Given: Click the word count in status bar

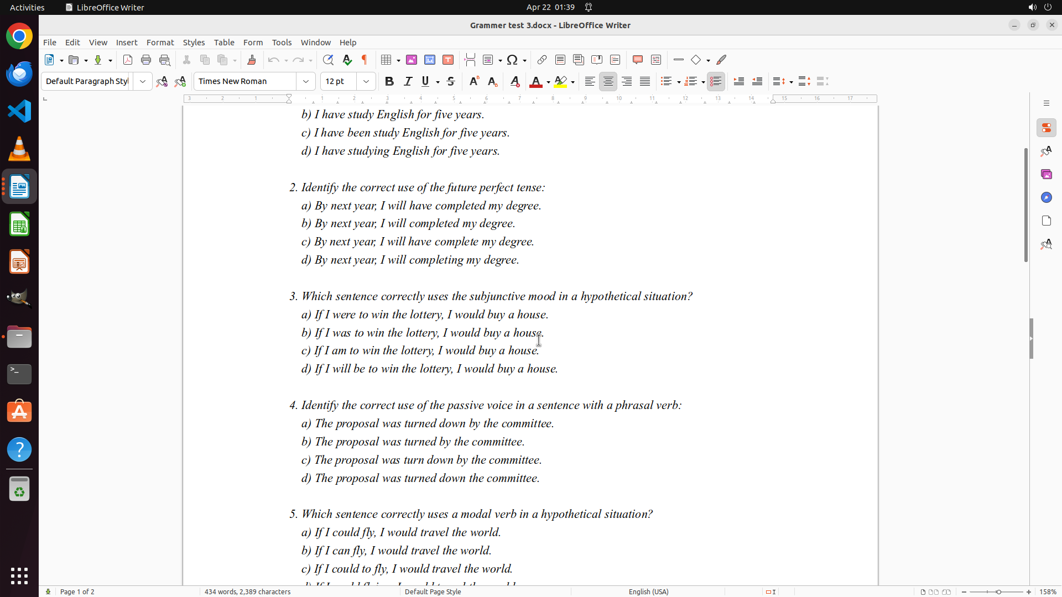Looking at the screenshot, I should (247, 591).
